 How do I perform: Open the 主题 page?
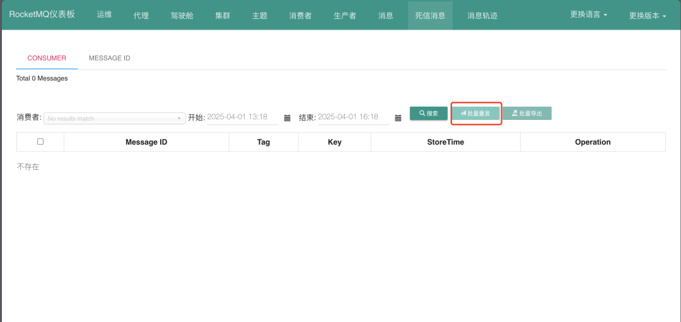(260, 16)
